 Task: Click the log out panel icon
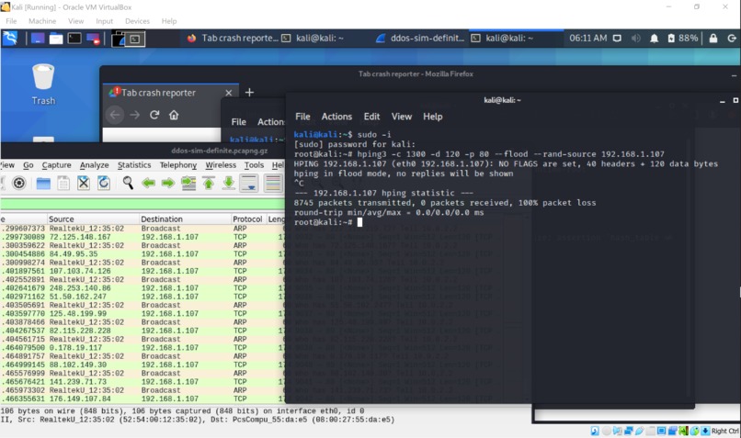(x=732, y=39)
